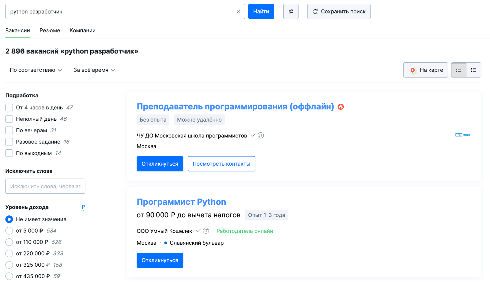The width and height of the screenshot is (490, 282).
Task: Click the Сохранить поиск button
Action: click(x=338, y=11)
